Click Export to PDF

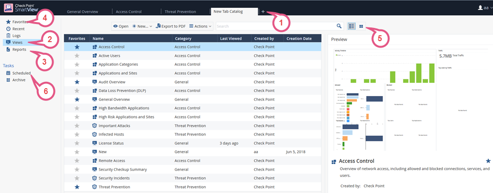point(170,26)
